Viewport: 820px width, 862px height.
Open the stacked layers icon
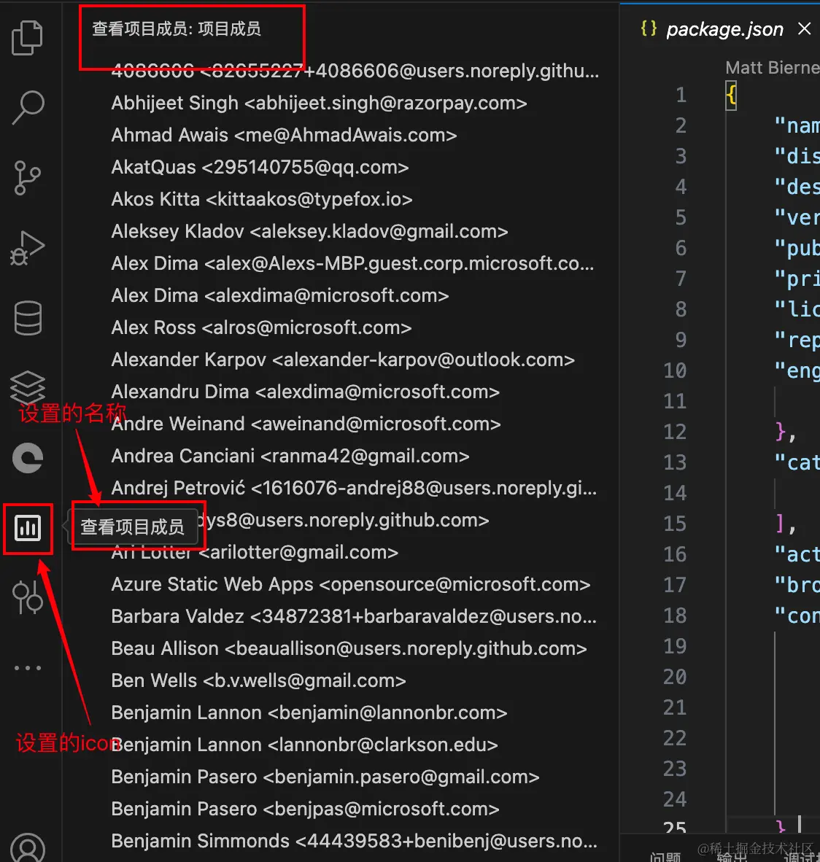tap(28, 387)
